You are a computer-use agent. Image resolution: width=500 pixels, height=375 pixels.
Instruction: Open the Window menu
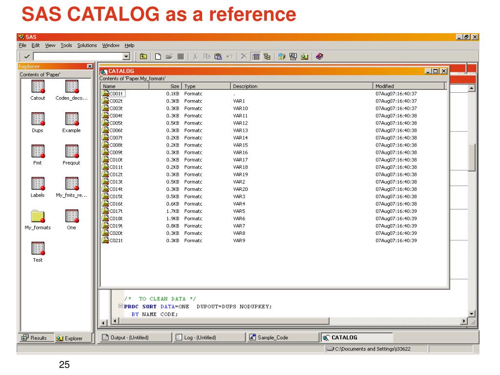(111, 45)
